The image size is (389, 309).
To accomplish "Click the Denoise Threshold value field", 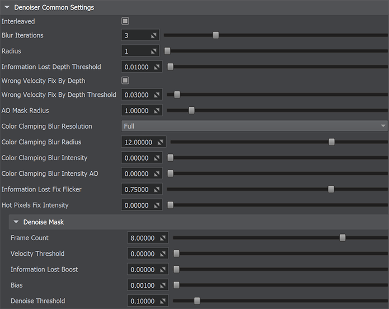I will click(148, 301).
